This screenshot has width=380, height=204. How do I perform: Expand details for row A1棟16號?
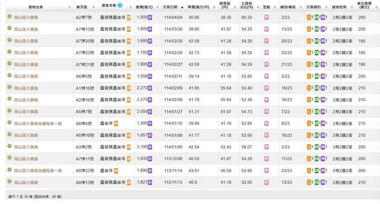tap(10, 87)
